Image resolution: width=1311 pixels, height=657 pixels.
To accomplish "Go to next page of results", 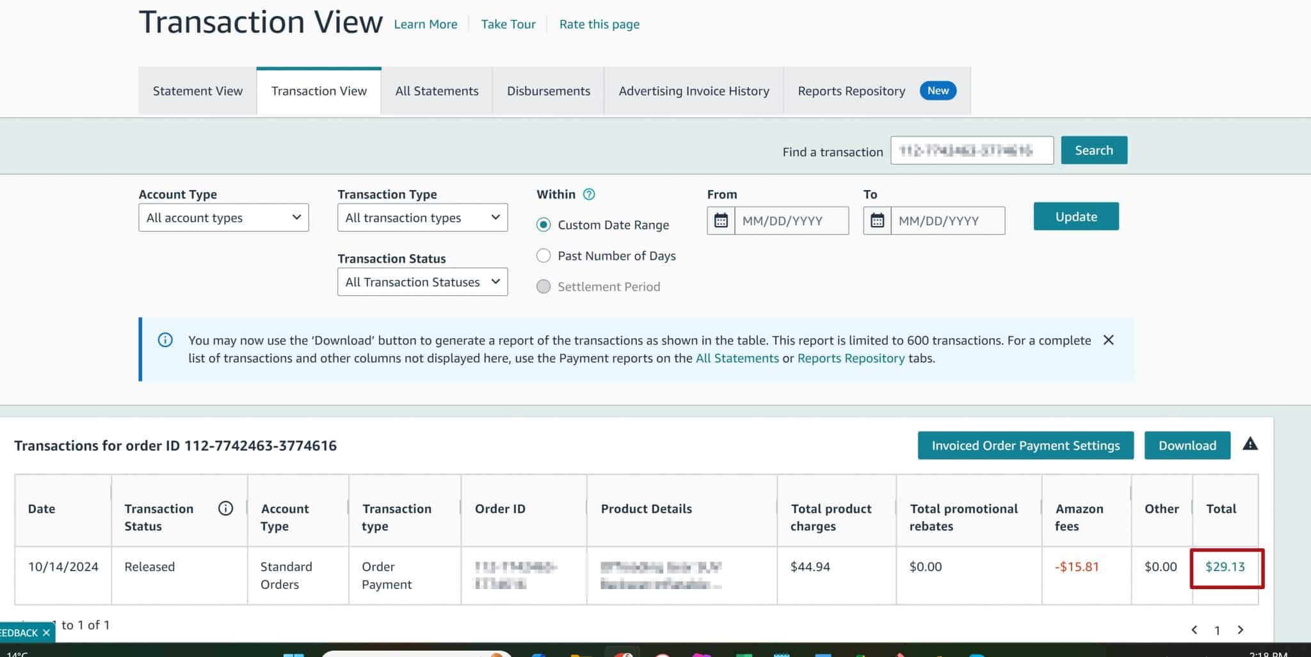I will 1240,630.
